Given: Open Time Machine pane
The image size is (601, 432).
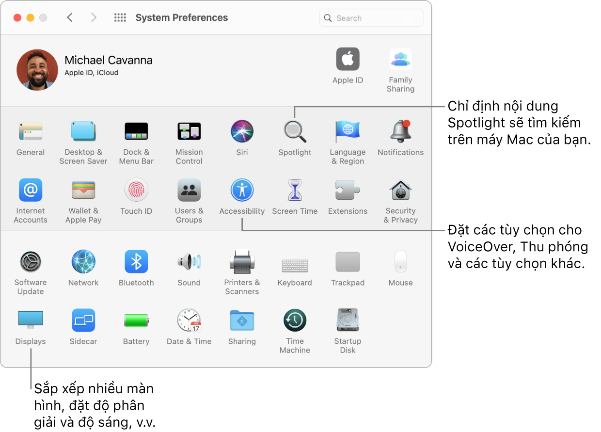Looking at the screenshot, I should point(295,320).
